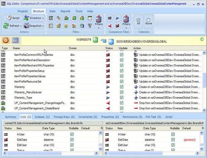This screenshot has width=207, height=158.
Task: Click the green icon in top row of Filters group
Action: 74,18
